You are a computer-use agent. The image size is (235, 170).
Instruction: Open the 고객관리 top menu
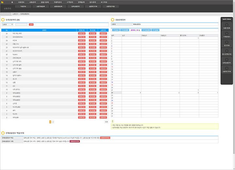(x=70, y=2)
